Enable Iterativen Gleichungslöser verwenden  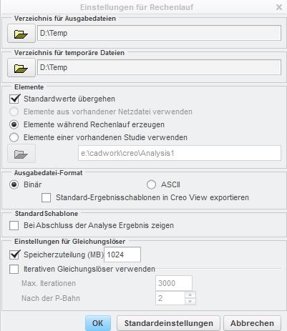[x=14, y=269]
